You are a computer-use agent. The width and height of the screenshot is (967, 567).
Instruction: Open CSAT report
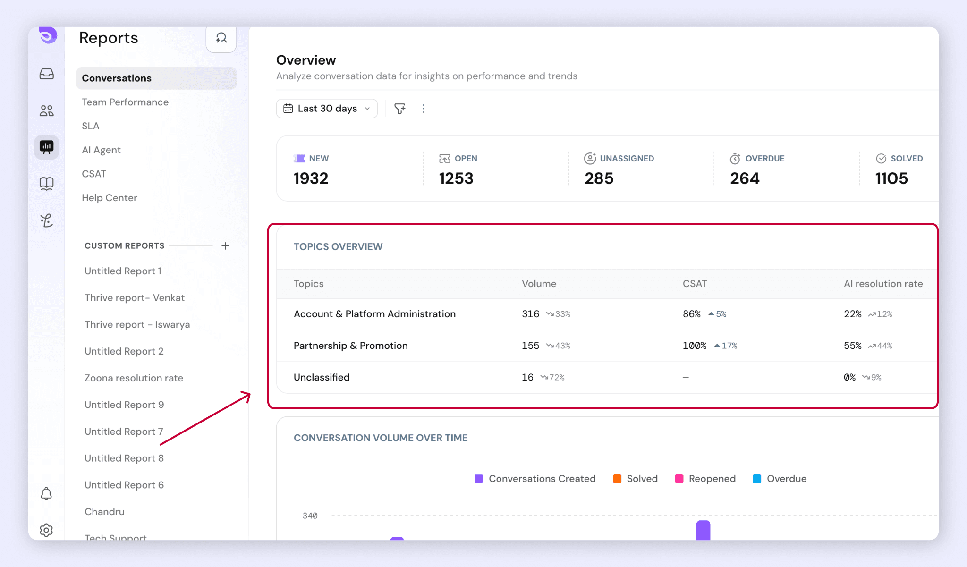click(94, 174)
